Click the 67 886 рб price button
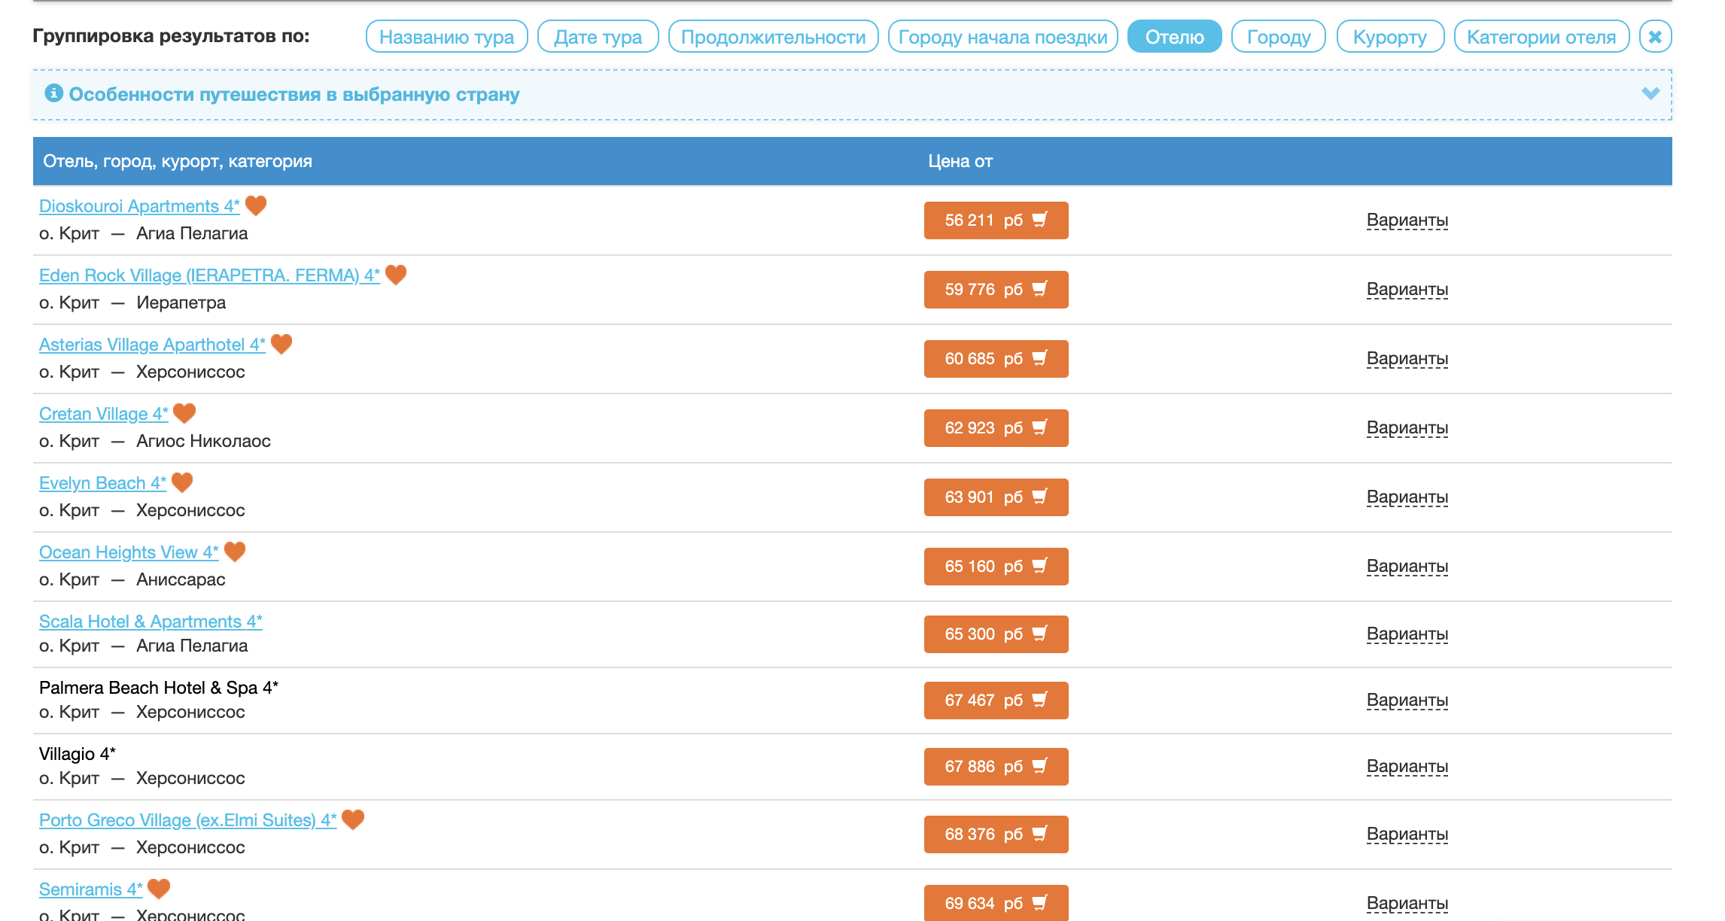Image resolution: width=1725 pixels, height=921 pixels. point(995,767)
